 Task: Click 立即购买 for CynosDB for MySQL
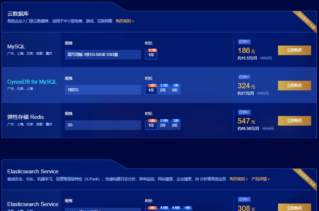[x=294, y=85]
